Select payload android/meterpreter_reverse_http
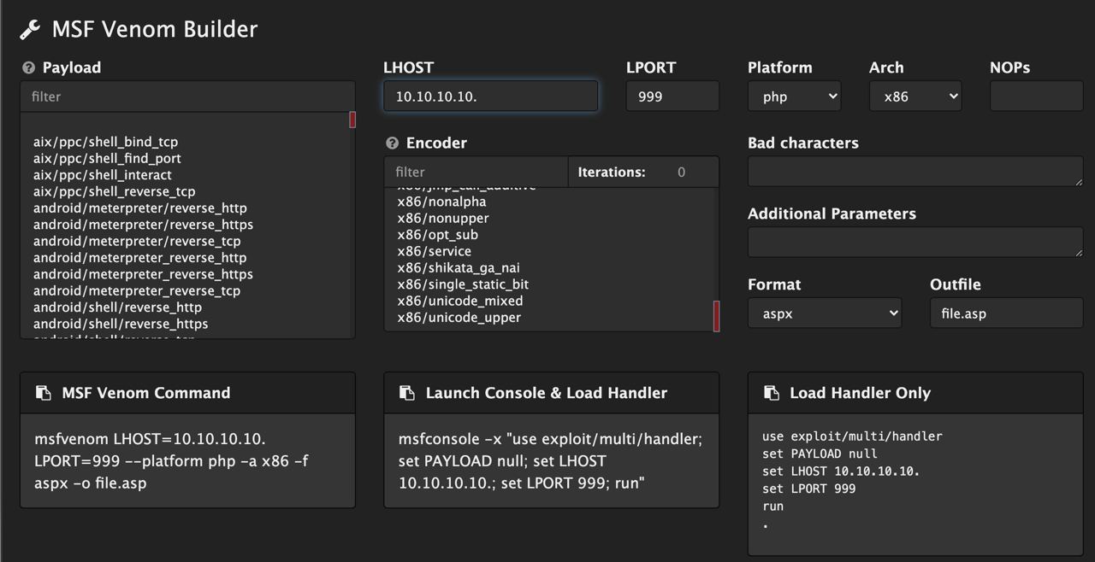Image resolution: width=1095 pixels, height=562 pixels. [139, 258]
